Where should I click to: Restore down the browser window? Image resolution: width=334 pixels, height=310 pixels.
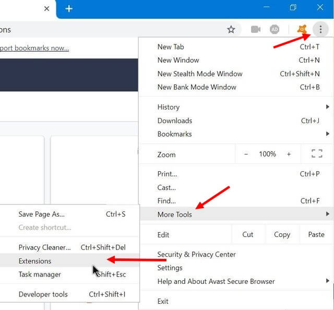pyautogui.click(x=293, y=7)
